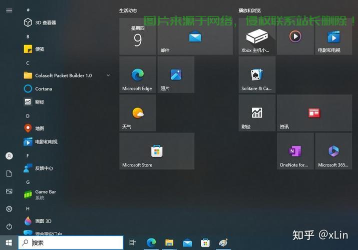Open the media player tile with play icon
The height and width of the screenshot is (250, 358).
pos(295,36)
